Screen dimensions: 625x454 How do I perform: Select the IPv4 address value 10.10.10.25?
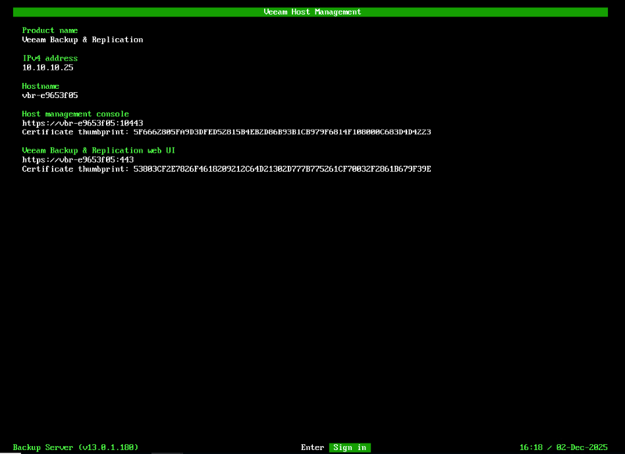(47, 67)
